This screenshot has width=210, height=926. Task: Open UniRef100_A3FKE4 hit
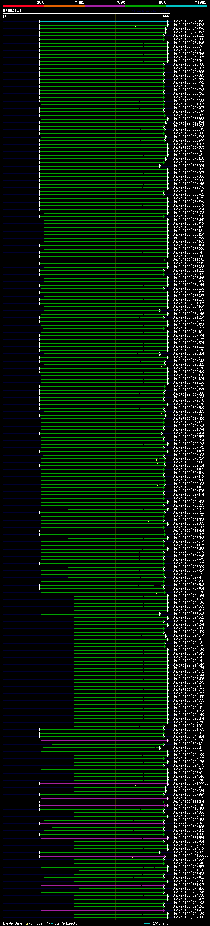point(188,245)
